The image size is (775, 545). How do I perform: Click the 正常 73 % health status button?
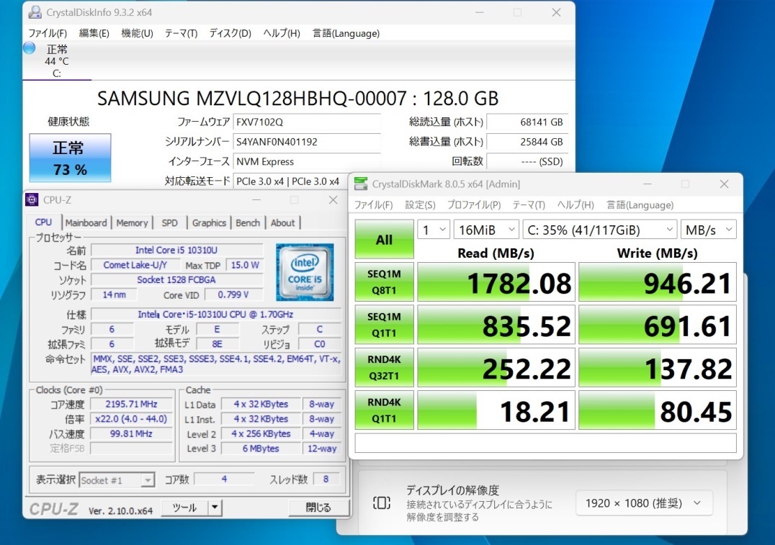click(70, 158)
